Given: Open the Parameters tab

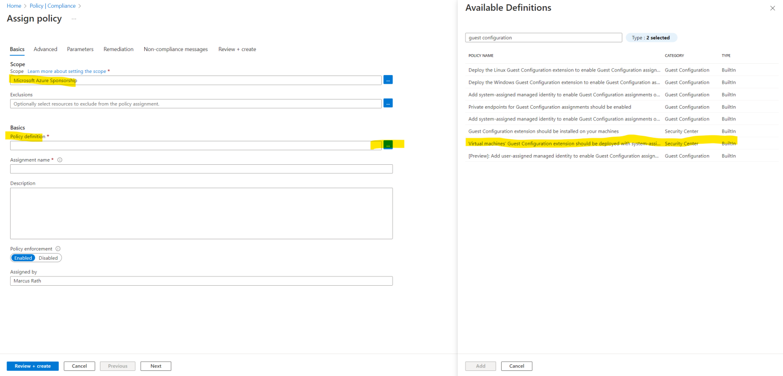Looking at the screenshot, I should [x=80, y=49].
